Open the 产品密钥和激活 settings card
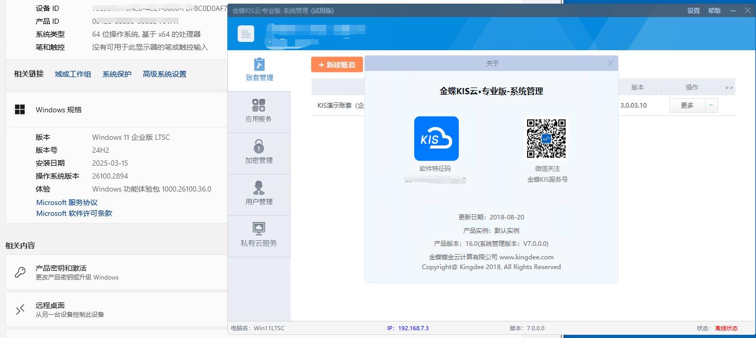Viewport: 756px width, 338px height. pos(117,272)
